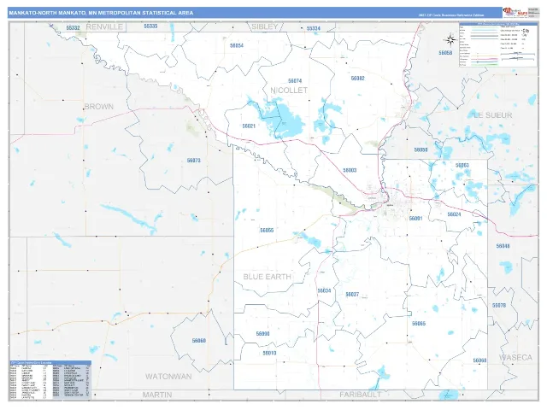Select the MARTIN county label
Viewport: 547px width, 410px height.
click(157, 395)
